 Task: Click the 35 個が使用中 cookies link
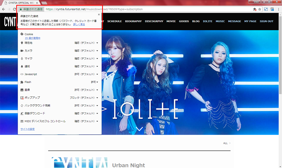click(32, 38)
